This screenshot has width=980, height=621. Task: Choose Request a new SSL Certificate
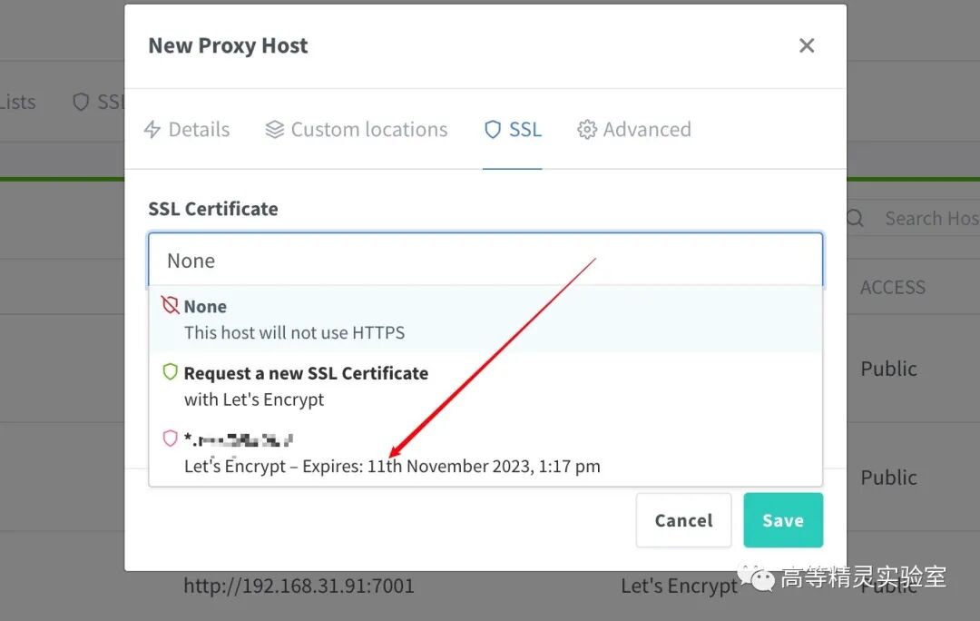coord(485,386)
